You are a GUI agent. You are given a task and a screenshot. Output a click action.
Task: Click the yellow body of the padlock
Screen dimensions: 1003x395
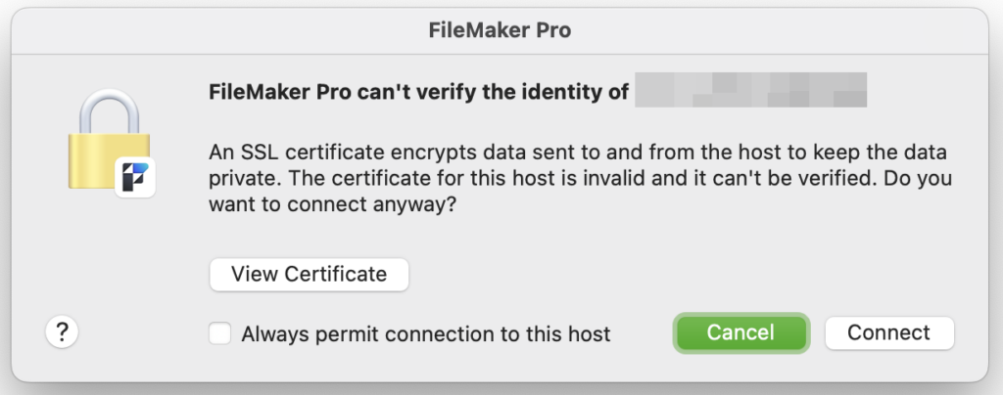109,160
